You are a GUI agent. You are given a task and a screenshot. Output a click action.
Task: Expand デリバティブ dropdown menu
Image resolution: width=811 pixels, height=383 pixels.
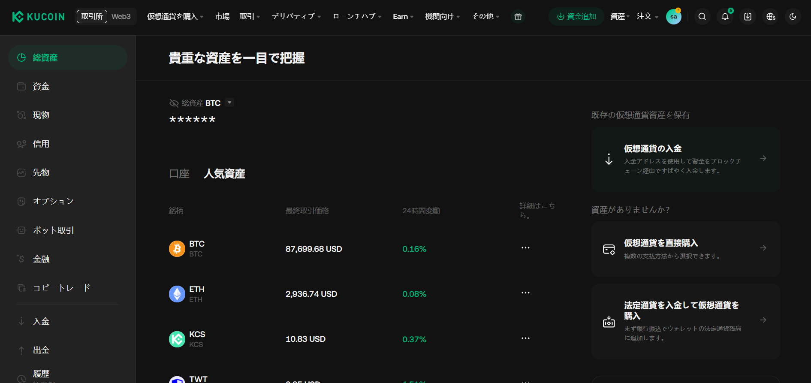[x=296, y=16]
